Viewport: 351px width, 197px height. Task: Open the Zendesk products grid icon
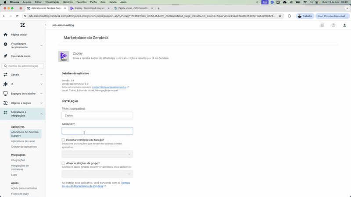[322, 25]
